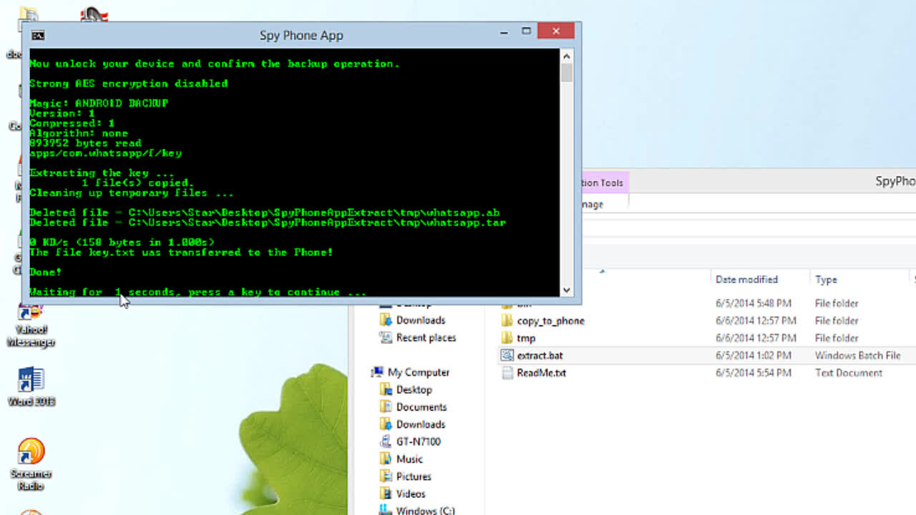Select the copy_to_phone folder icon

click(507, 320)
